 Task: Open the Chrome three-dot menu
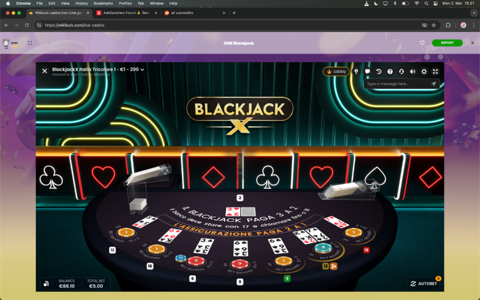point(474,25)
